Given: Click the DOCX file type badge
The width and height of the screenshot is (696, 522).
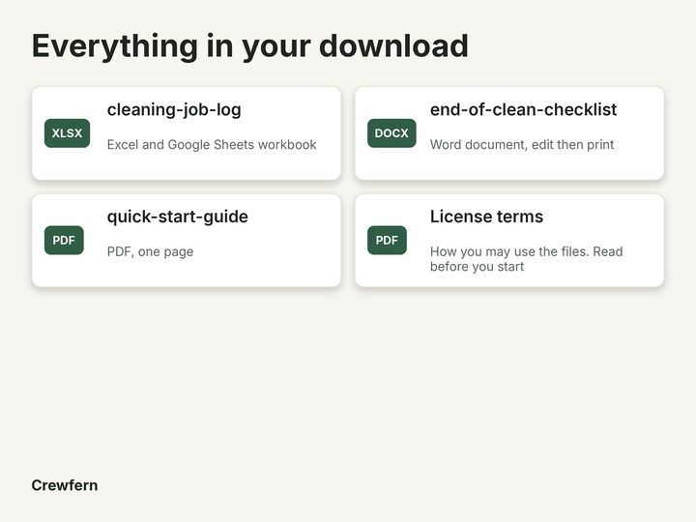Looking at the screenshot, I should (x=391, y=133).
